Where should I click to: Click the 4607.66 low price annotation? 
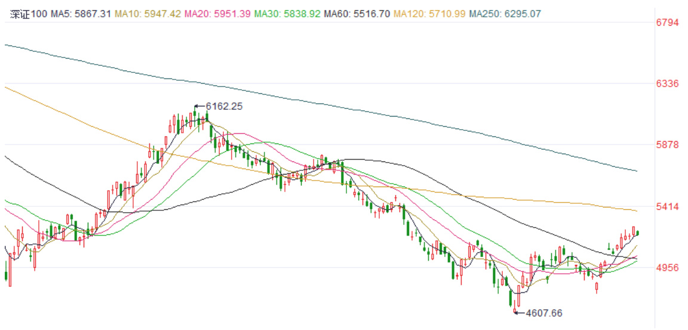[x=543, y=313]
